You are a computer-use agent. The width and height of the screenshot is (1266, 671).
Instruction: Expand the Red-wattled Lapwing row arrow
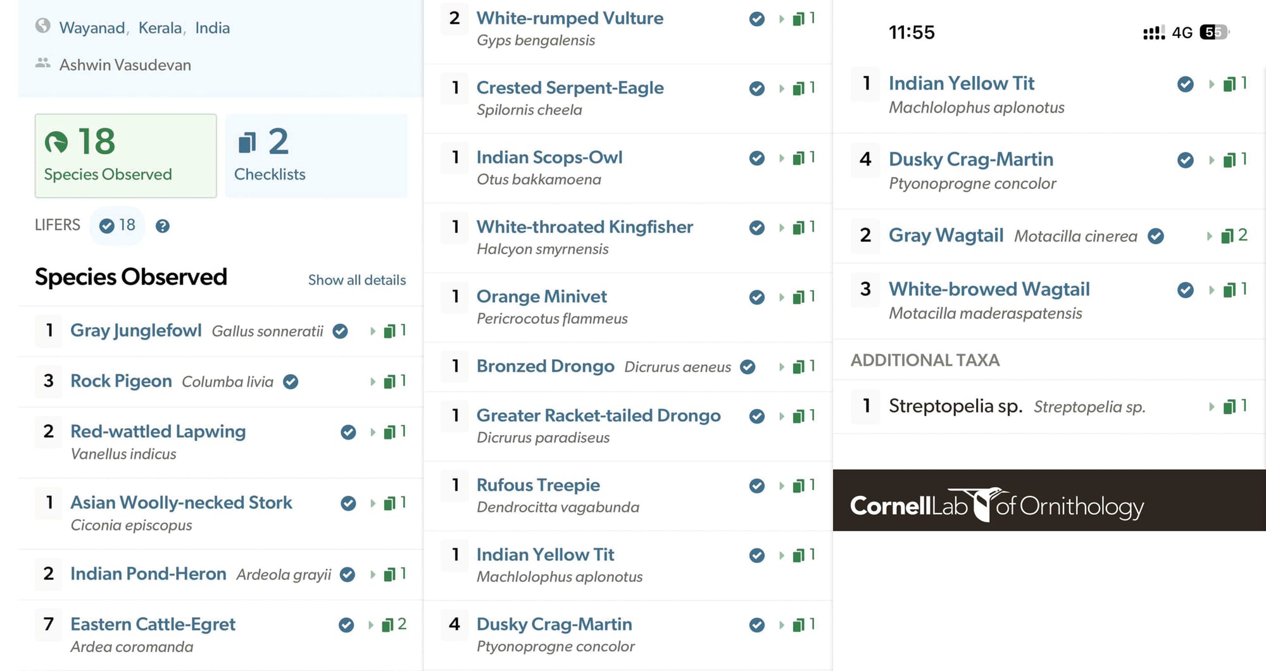pos(373,433)
